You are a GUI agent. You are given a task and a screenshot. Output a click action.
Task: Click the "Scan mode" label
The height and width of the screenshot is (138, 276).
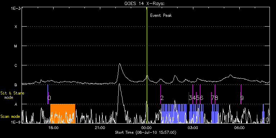click(10, 116)
